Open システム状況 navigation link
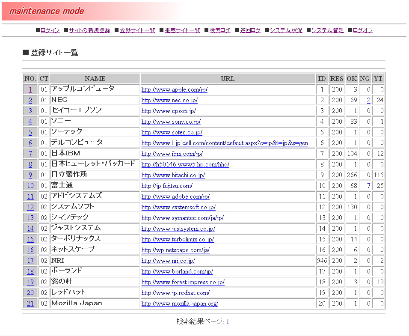 [x=286, y=30]
